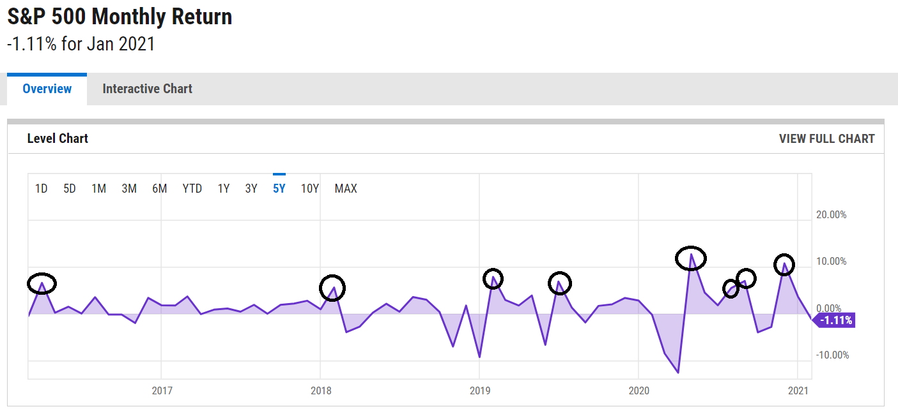Click the -10.00% y-axis label
Screen dimensions: 898x416
(832, 355)
